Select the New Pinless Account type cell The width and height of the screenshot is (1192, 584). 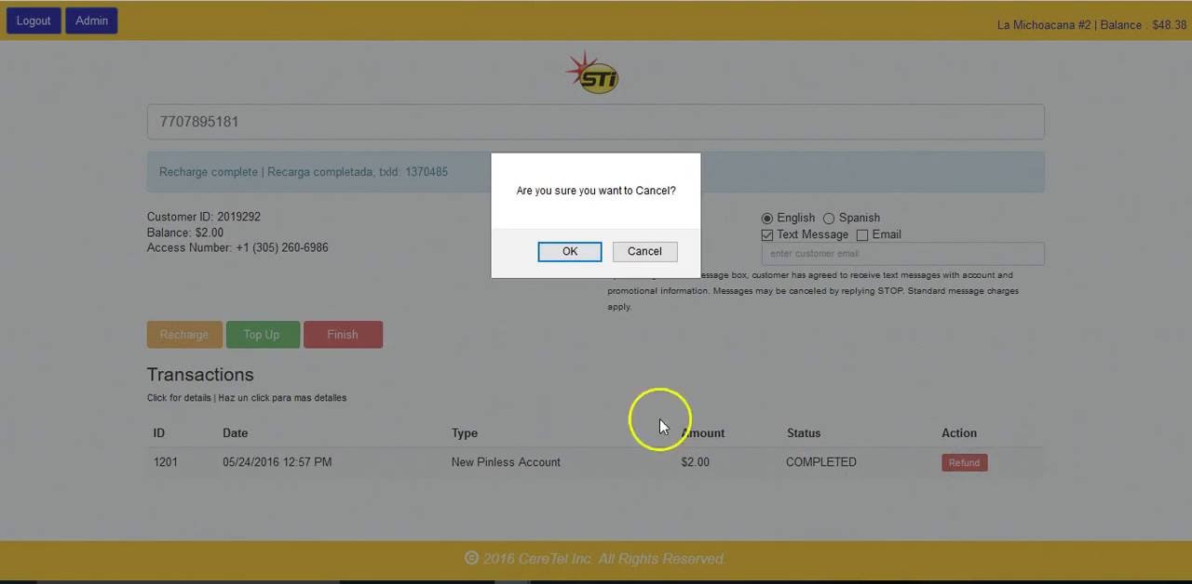point(506,462)
